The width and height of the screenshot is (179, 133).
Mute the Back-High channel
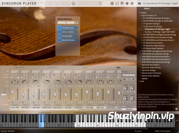pos(108,102)
